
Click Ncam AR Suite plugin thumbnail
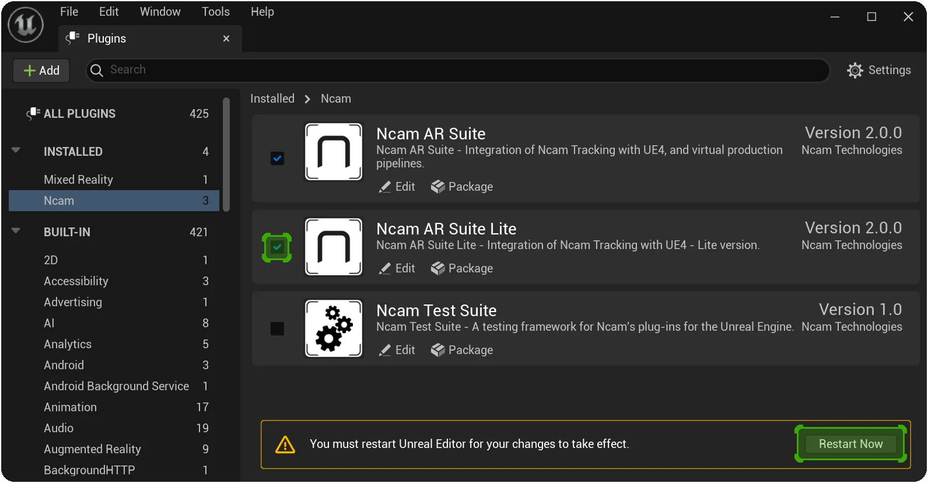point(334,152)
